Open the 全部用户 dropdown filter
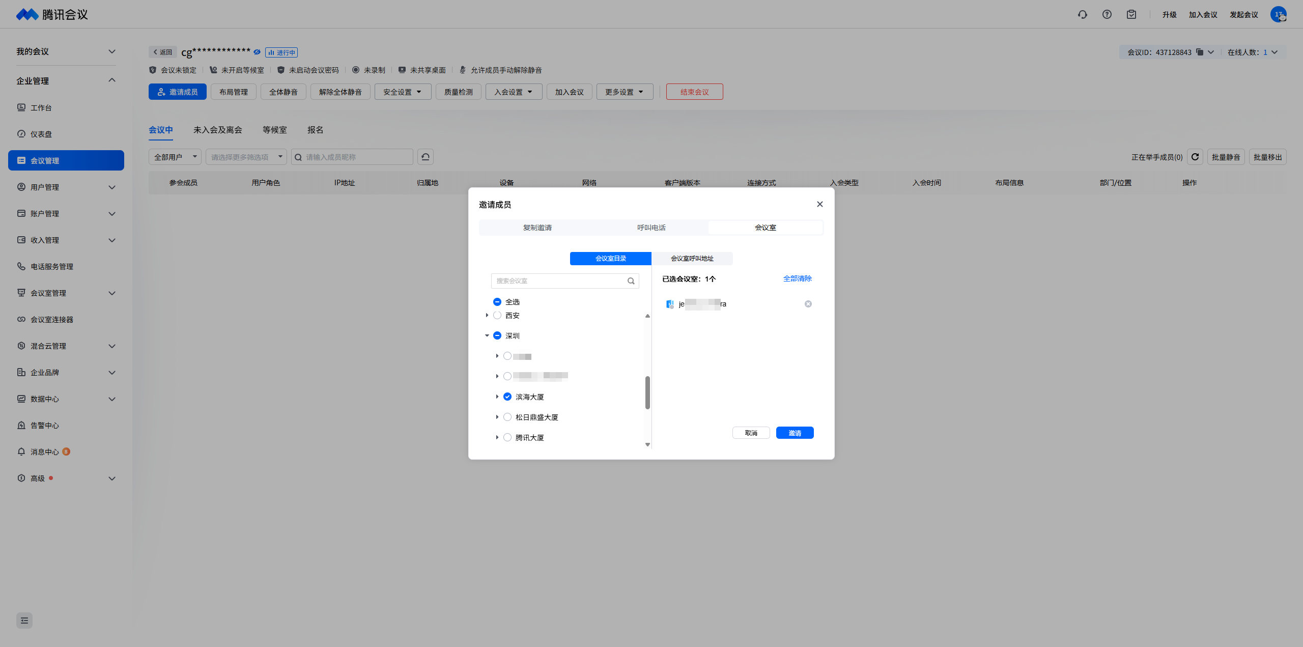This screenshot has width=1303, height=647. (x=175, y=157)
